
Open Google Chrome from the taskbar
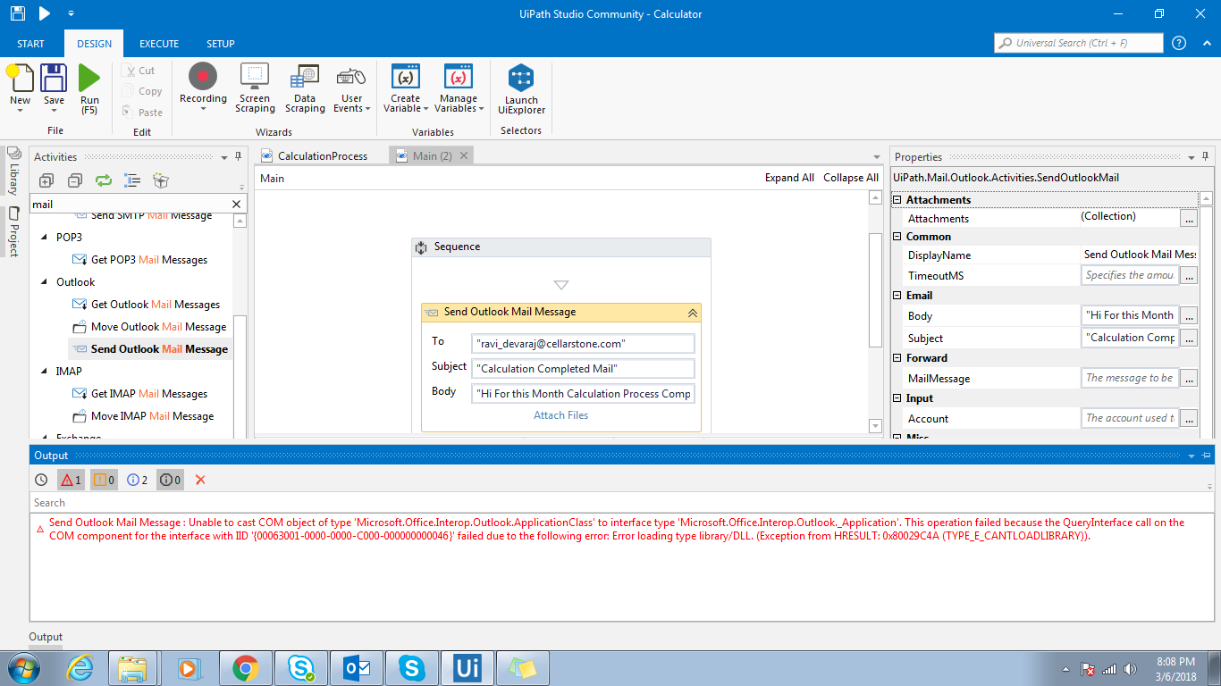246,667
